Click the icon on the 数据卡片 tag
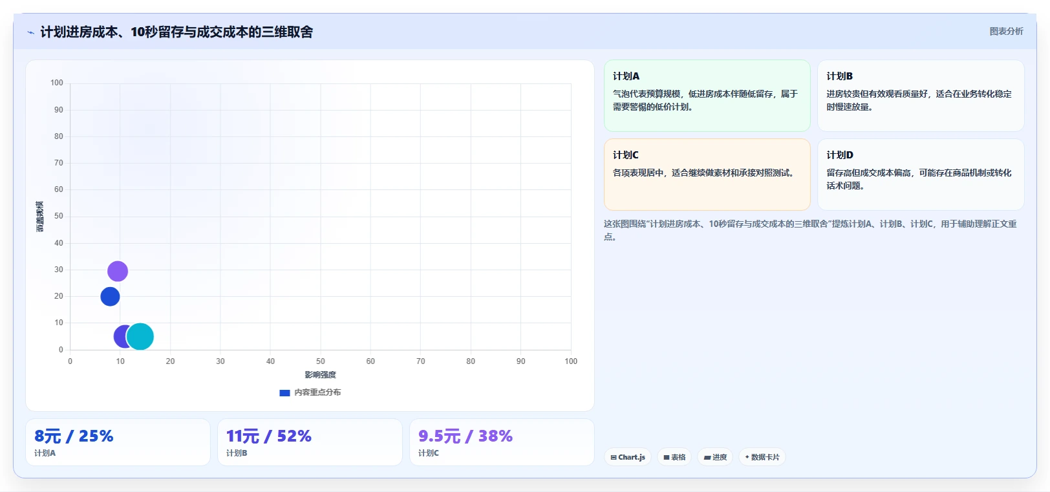Viewport: 1050px width, 492px height. 747,457
